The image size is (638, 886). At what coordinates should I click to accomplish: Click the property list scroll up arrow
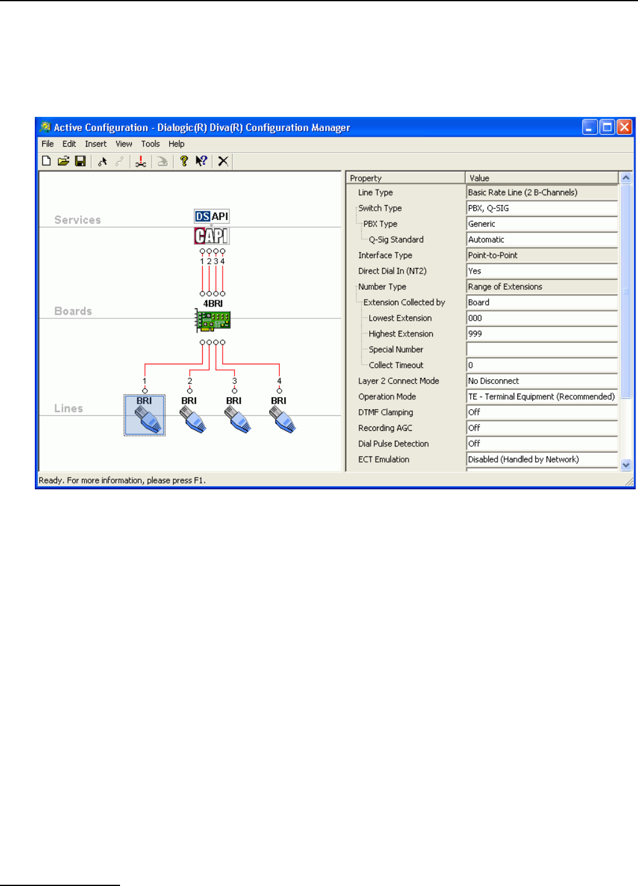click(626, 178)
